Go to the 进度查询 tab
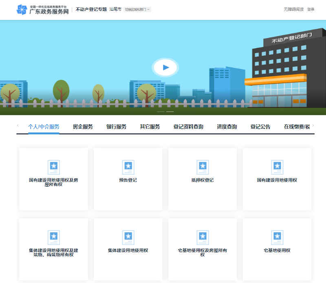The height and width of the screenshot is (283, 326). click(x=227, y=127)
